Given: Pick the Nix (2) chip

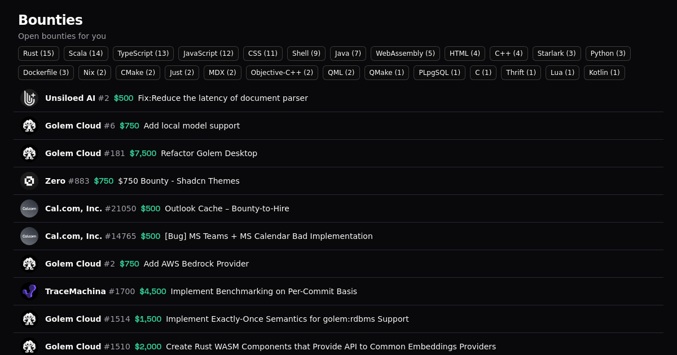Looking at the screenshot, I should (95, 73).
